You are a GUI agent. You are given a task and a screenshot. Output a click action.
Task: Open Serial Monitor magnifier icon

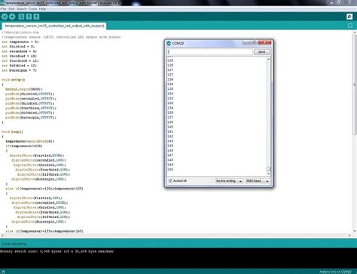pyautogui.click(x=349, y=17)
